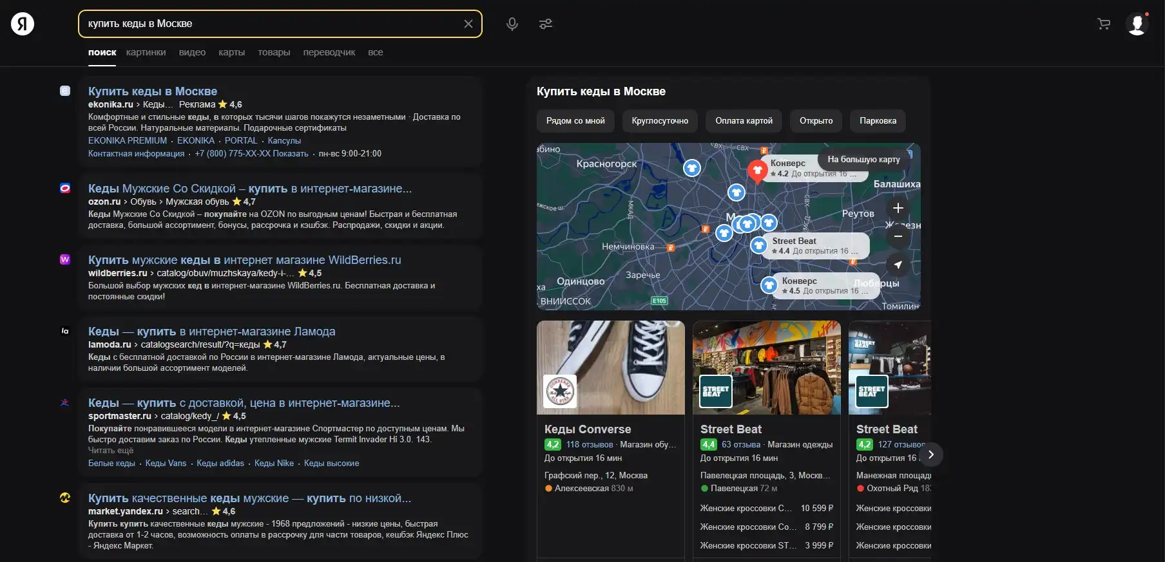This screenshot has height=562, width=1165.
Task: Open the все tab
Action: (376, 52)
